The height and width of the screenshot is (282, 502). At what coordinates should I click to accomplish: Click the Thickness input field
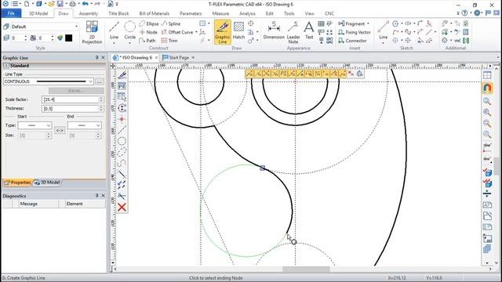tap(70, 109)
